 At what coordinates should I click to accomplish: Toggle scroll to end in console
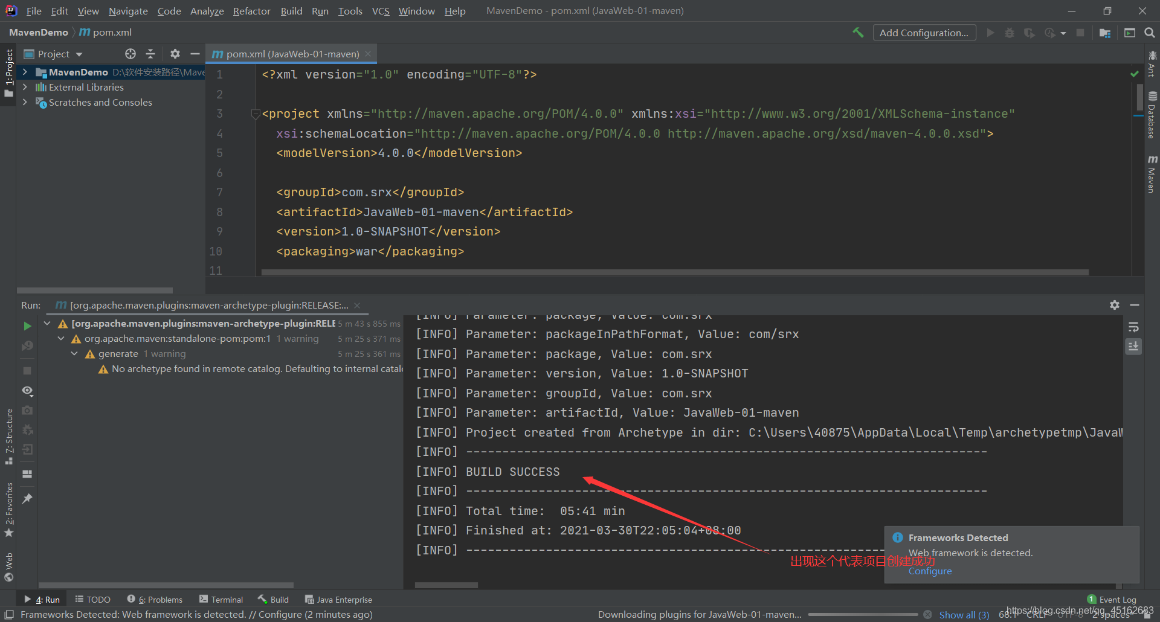tap(1133, 347)
